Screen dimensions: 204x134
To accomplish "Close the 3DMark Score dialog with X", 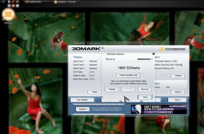I will pos(153,54).
